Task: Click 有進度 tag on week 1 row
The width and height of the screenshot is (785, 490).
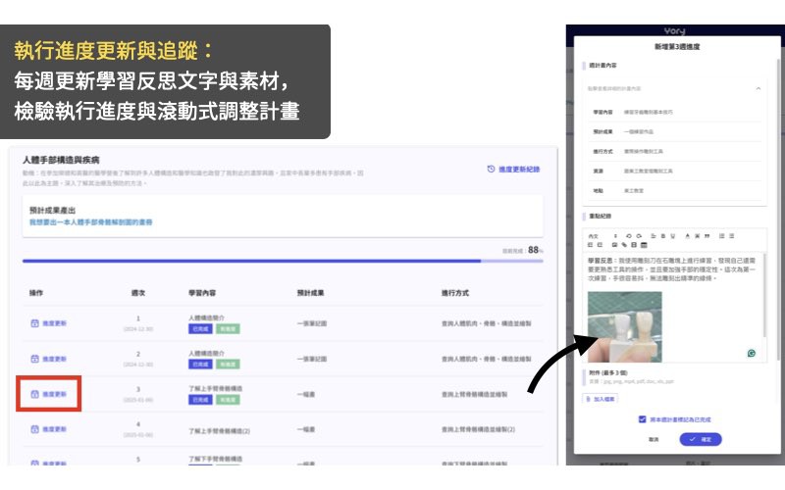Action: coord(228,328)
